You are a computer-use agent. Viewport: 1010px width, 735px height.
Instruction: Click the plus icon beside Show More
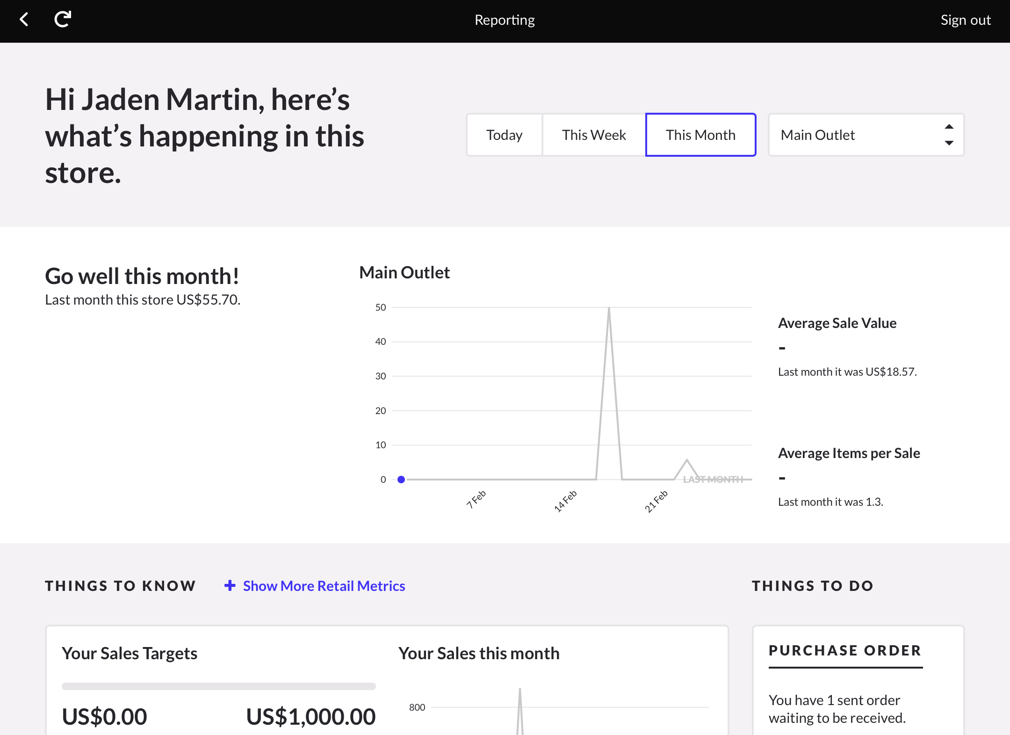[x=230, y=585]
